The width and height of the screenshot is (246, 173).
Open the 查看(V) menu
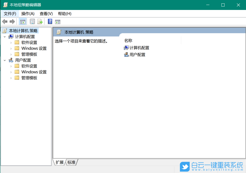[46, 14]
